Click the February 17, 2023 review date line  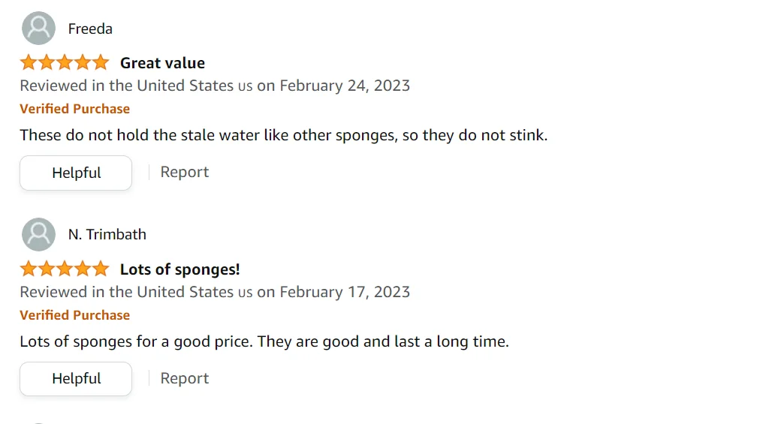coord(215,292)
